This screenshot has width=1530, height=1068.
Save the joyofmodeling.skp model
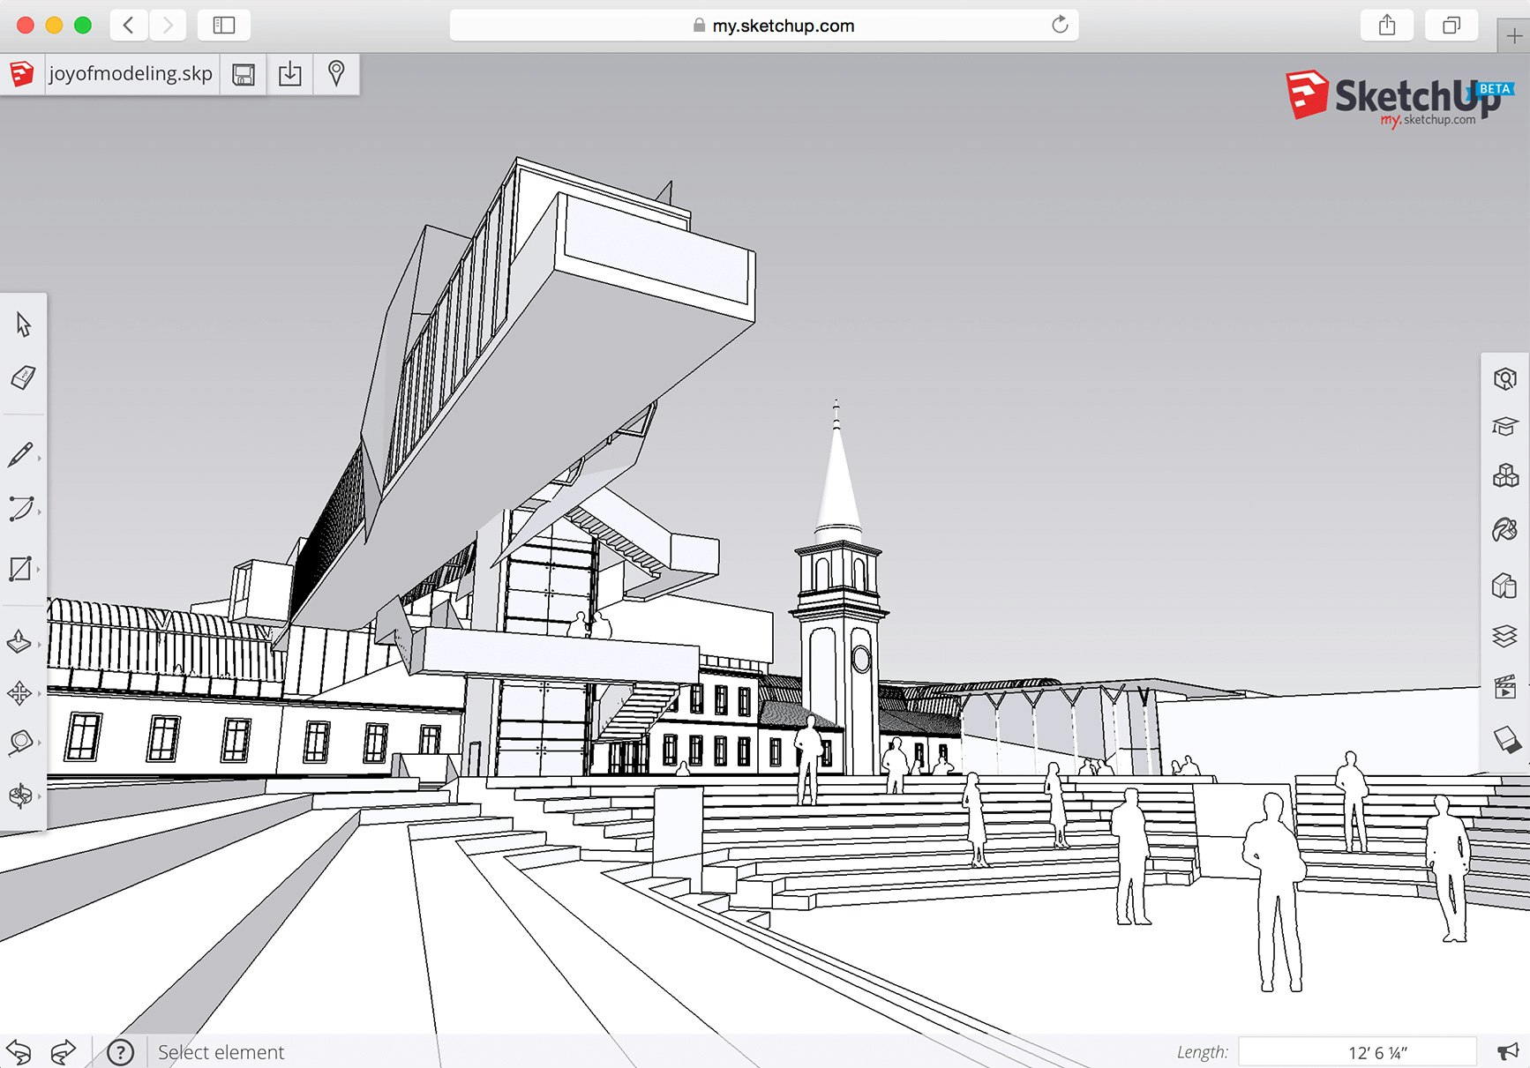[244, 74]
